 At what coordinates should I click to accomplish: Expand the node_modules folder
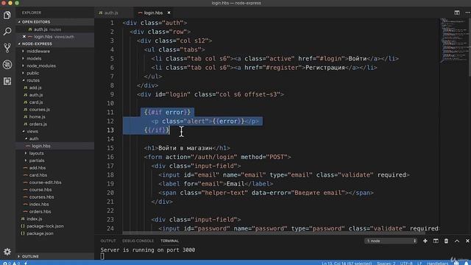click(x=41, y=66)
